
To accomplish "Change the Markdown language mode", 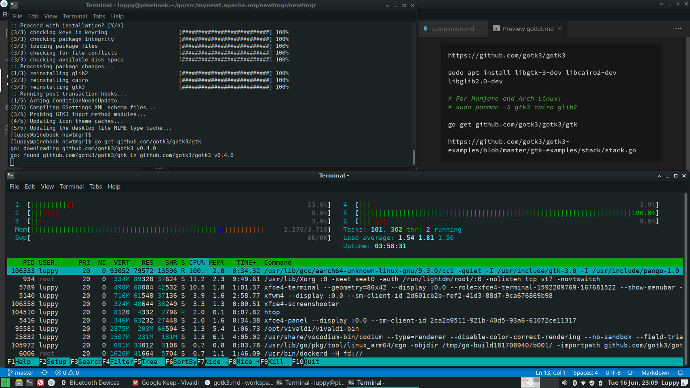I will click(x=655, y=373).
